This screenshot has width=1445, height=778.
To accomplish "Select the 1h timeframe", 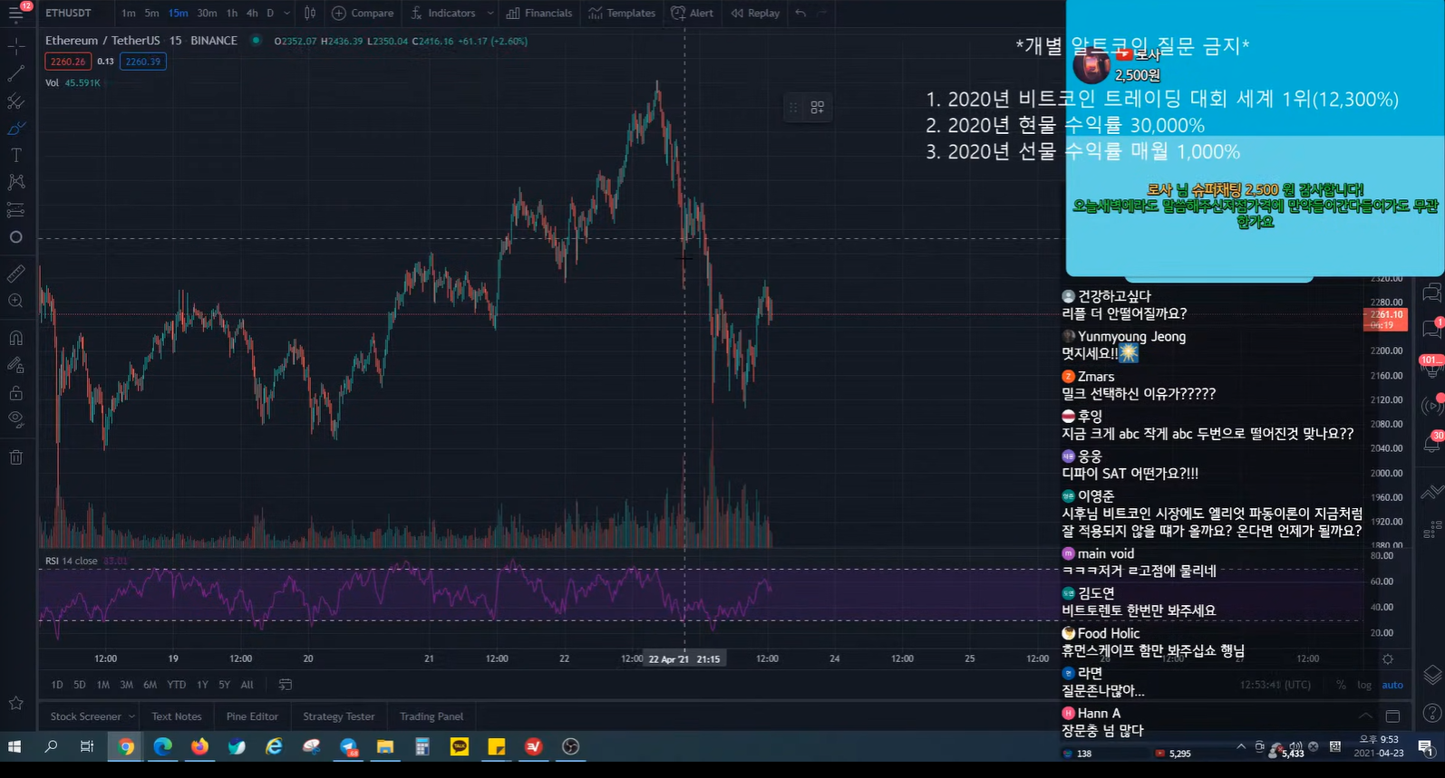I will 232,14.
